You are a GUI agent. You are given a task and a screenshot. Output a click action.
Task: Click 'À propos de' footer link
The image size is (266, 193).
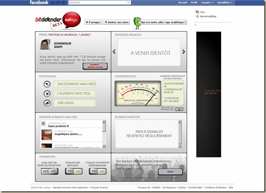pos(144,187)
